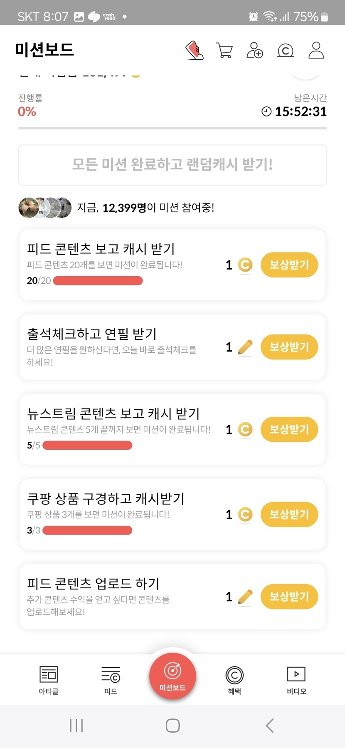Screen dimensions: 345x748
Task: Tap the red 미션보드 center button
Action: 172,676
